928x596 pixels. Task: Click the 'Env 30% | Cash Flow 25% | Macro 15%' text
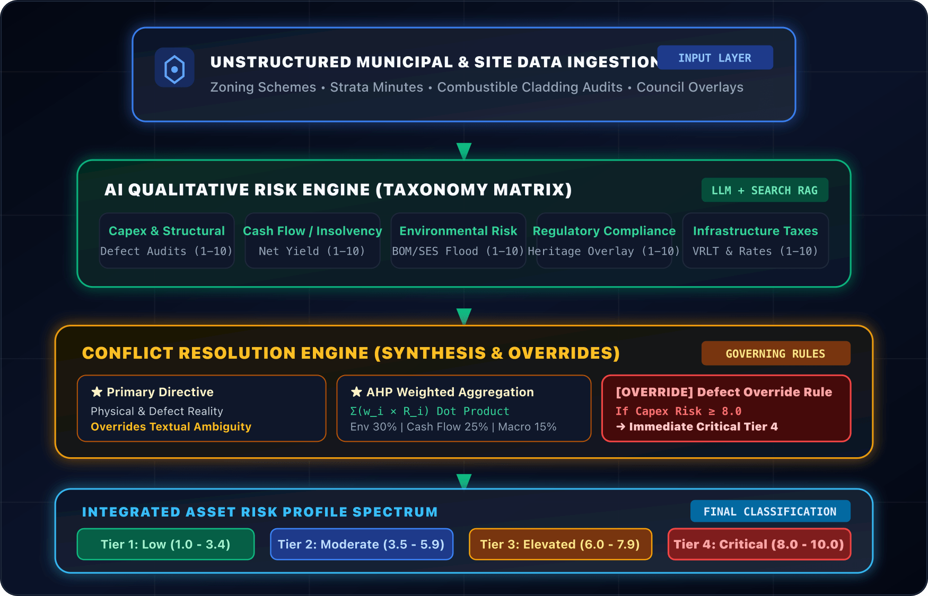453,427
